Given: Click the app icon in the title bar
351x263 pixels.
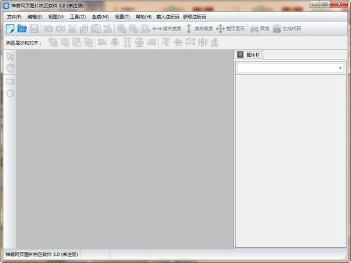Looking at the screenshot, I should 6,6.
